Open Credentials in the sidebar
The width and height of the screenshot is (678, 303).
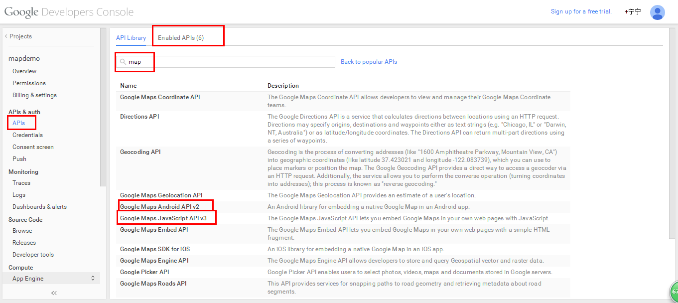pos(27,135)
